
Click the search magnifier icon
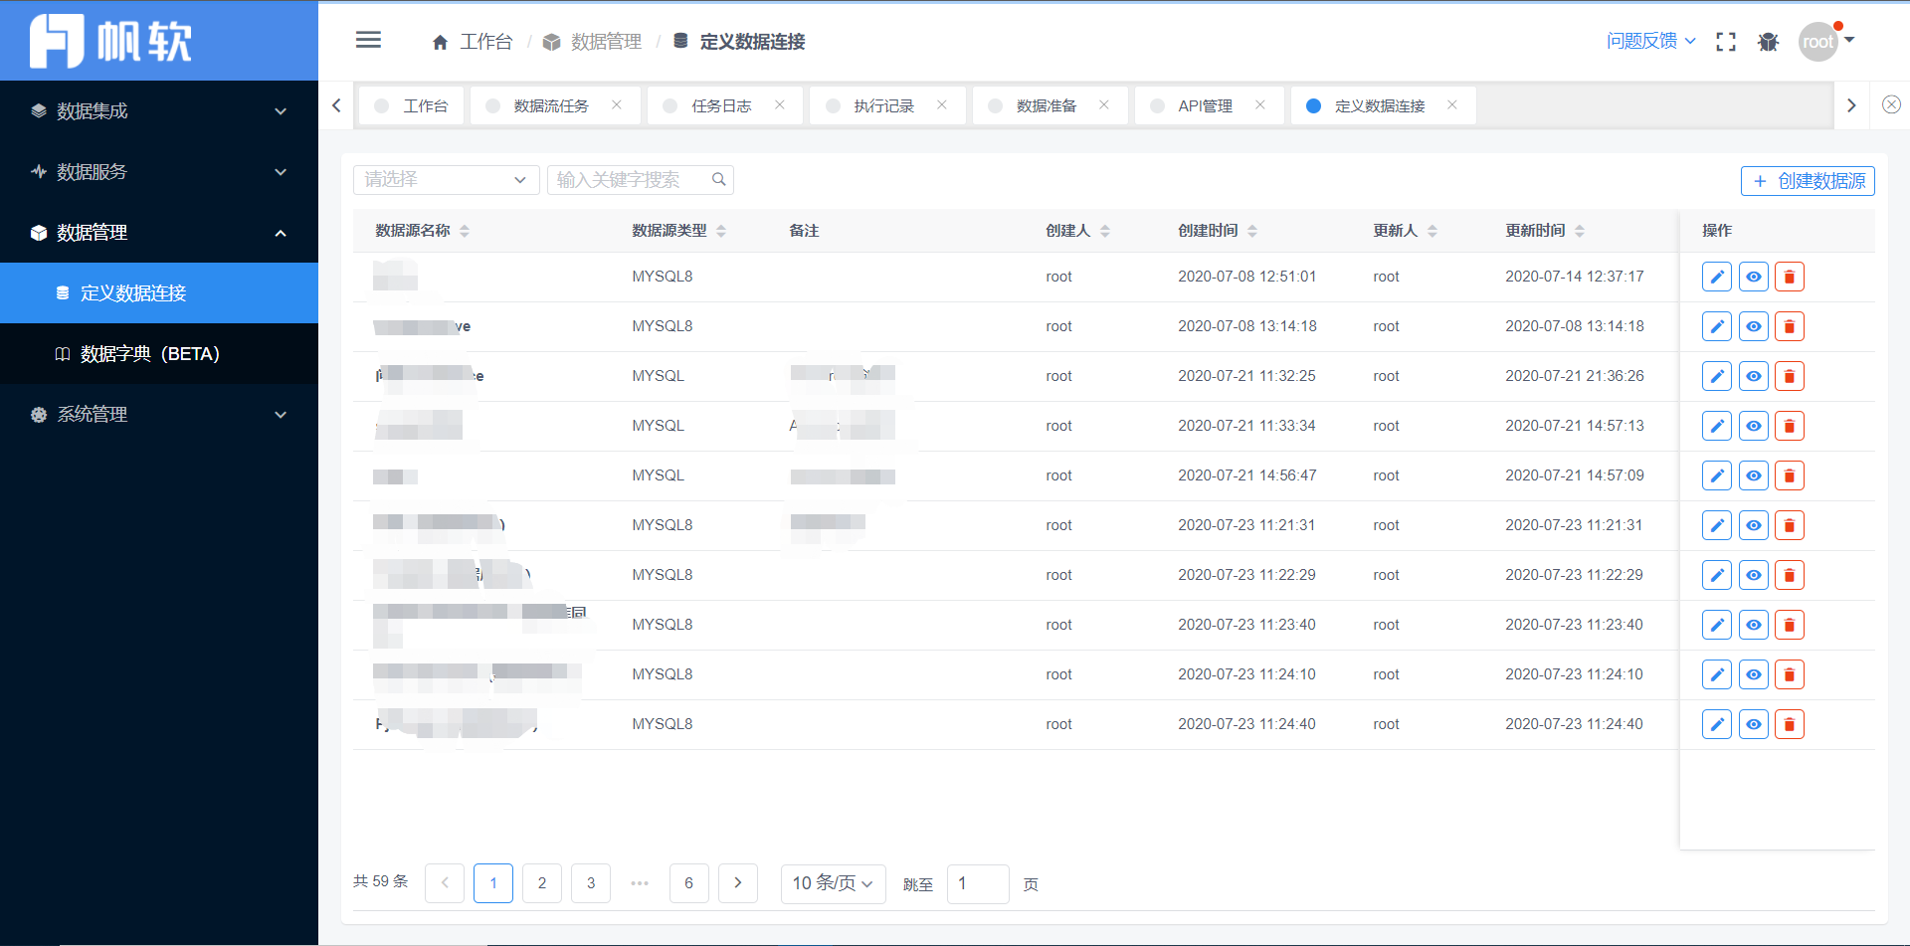tap(718, 179)
